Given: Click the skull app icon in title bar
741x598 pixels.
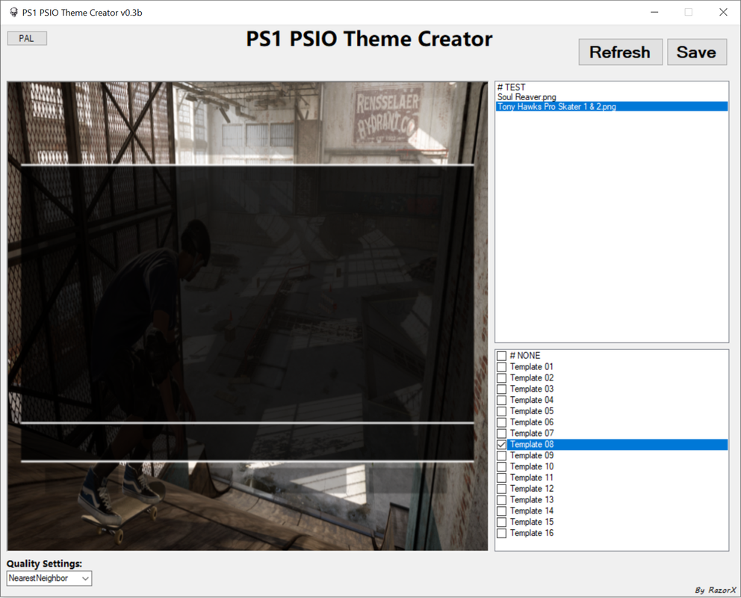Looking at the screenshot, I should coord(13,12).
